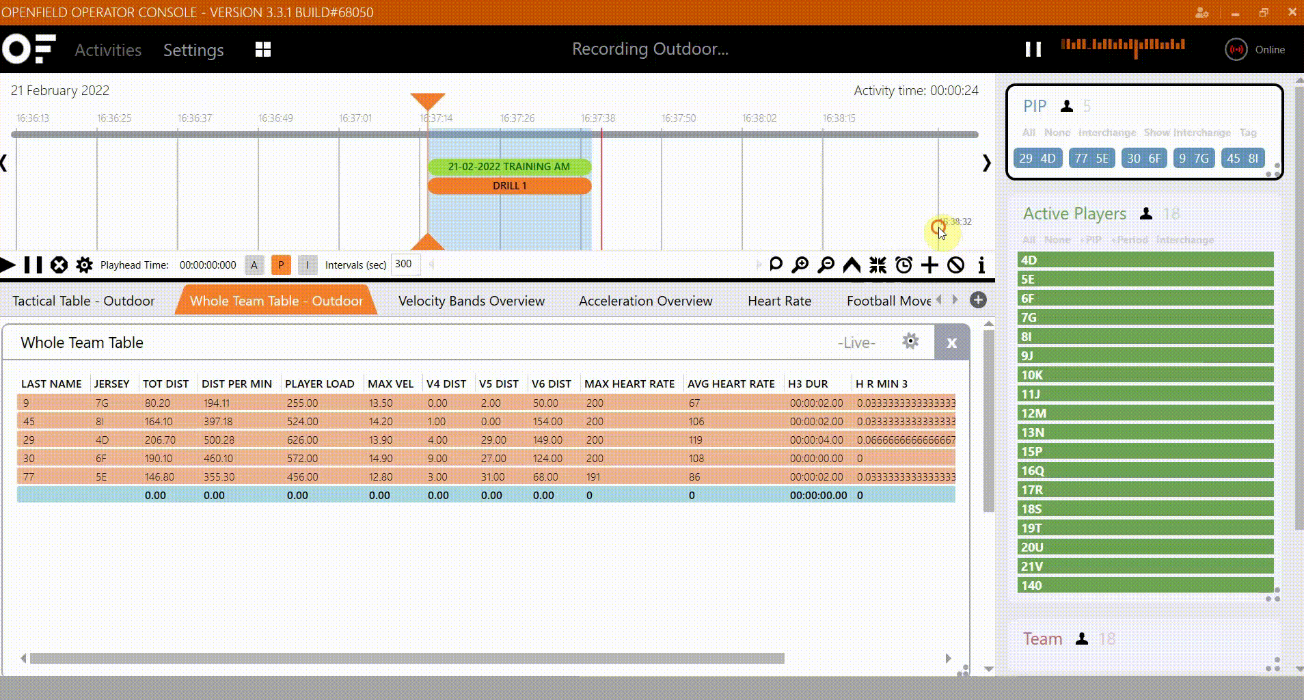Click the PIP player count person icon
This screenshot has width=1304, height=700.
tap(1066, 106)
